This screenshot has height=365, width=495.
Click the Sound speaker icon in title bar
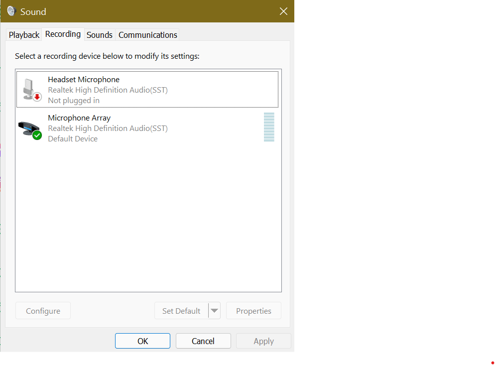tap(11, 11)
